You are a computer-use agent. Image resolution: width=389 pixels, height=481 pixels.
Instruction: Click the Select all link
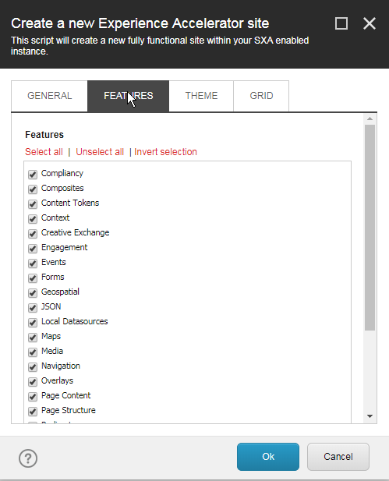click(44, 152)
